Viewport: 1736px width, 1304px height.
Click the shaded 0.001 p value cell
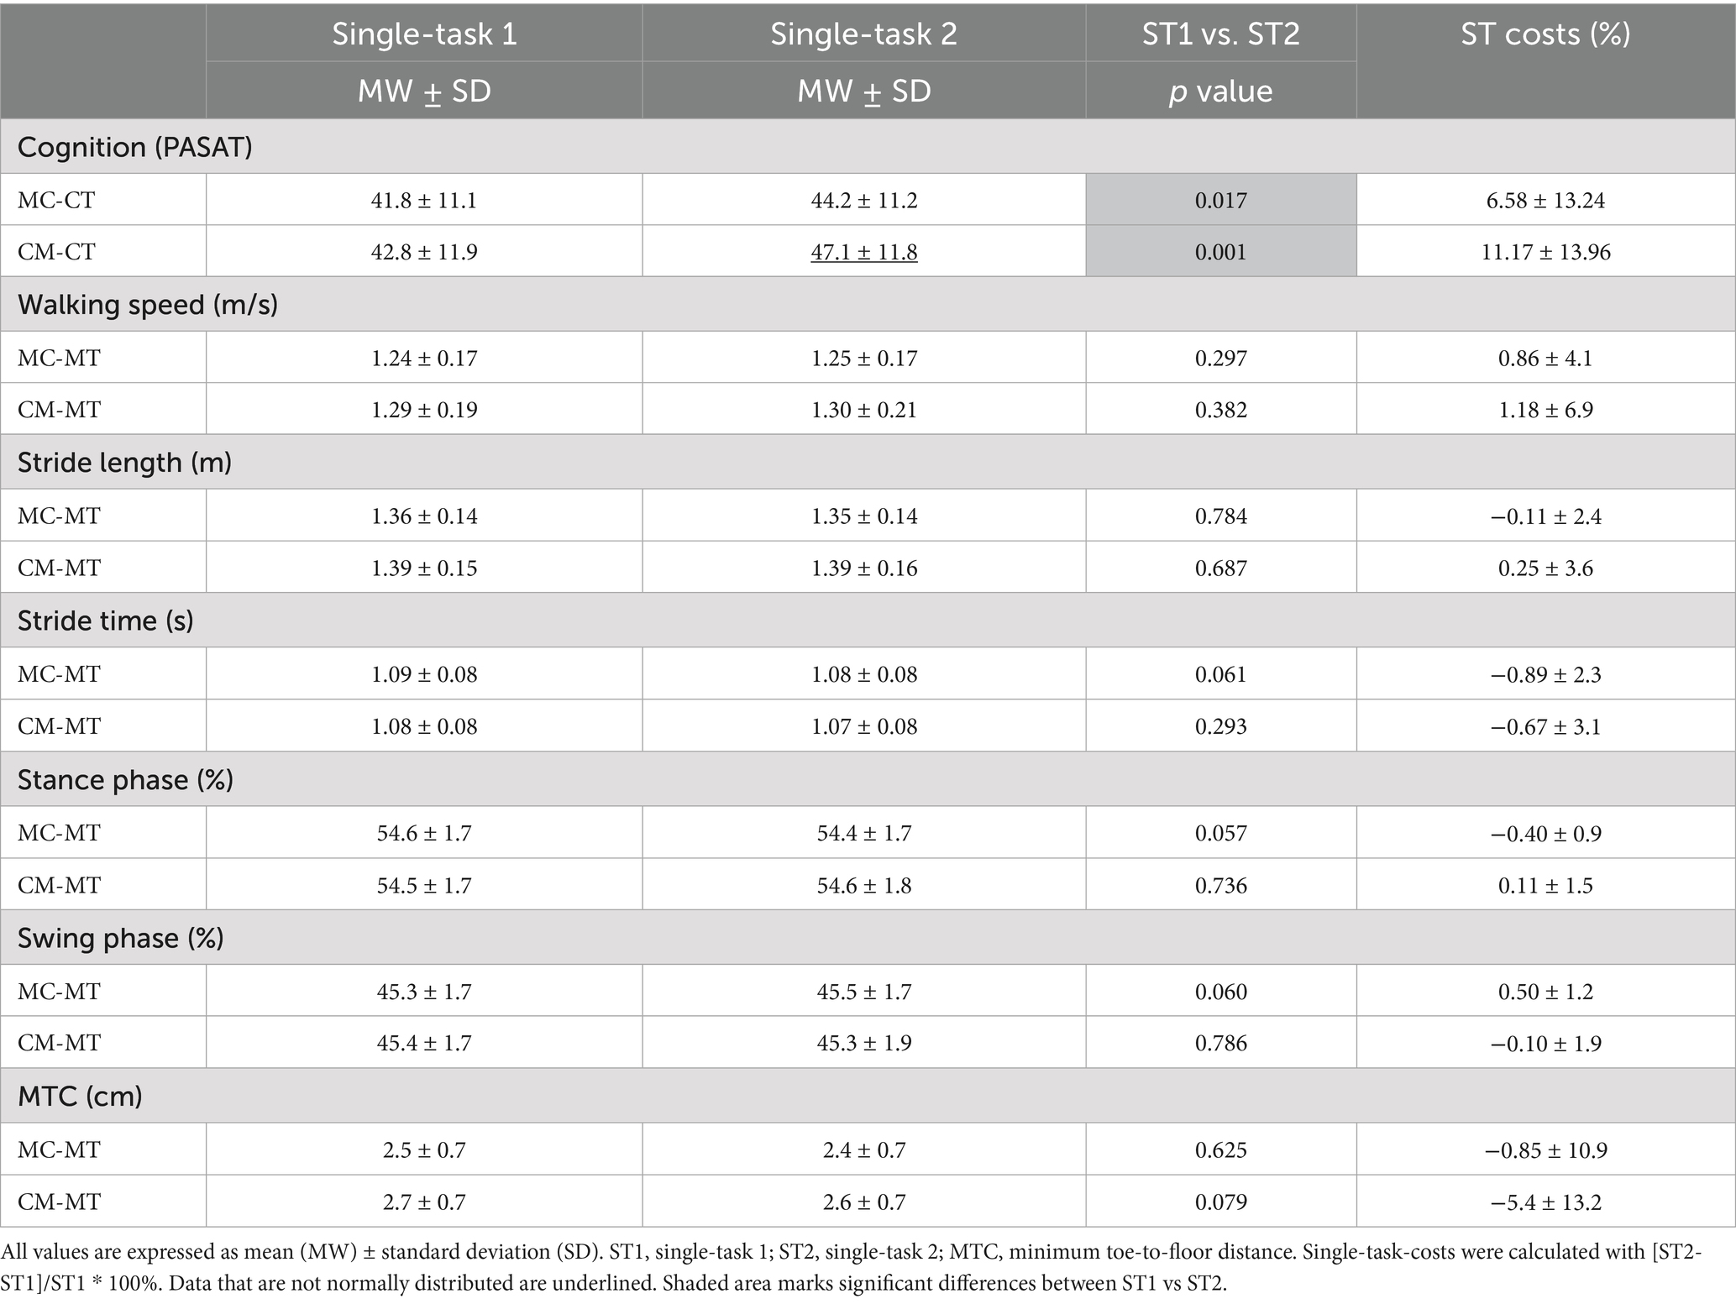1221,252
